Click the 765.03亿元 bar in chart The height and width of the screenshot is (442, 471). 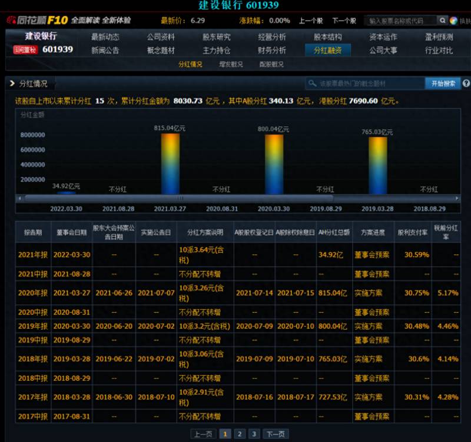(x=378, y=166)
